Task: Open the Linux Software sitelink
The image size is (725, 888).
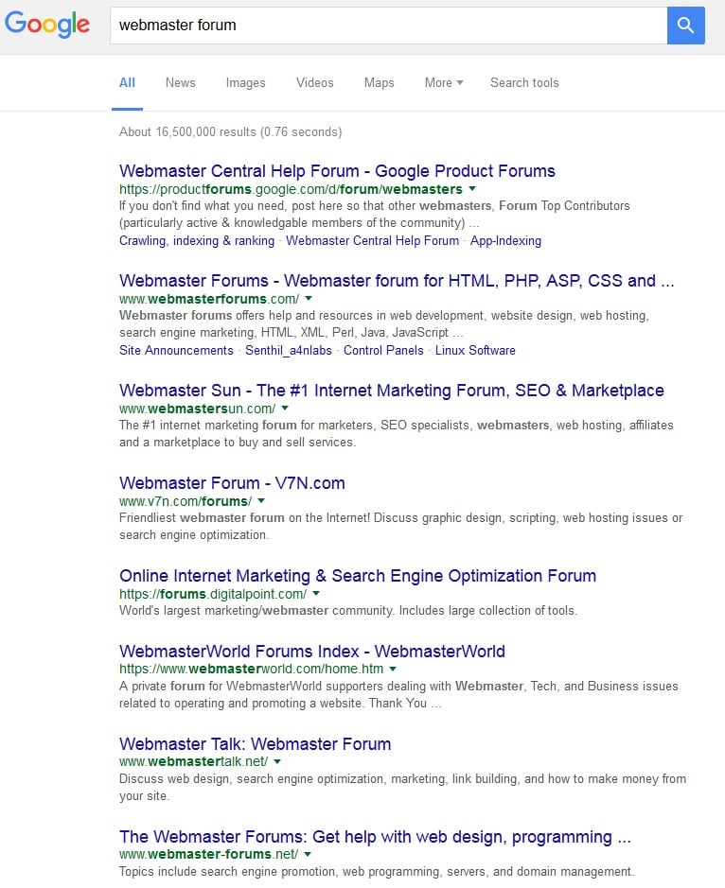Action: [x=475, y=351]
